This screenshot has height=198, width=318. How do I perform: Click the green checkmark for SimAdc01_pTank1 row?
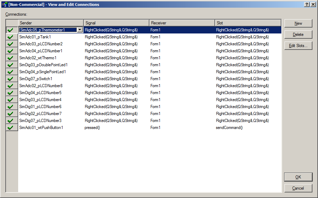[x=10, y=37]
